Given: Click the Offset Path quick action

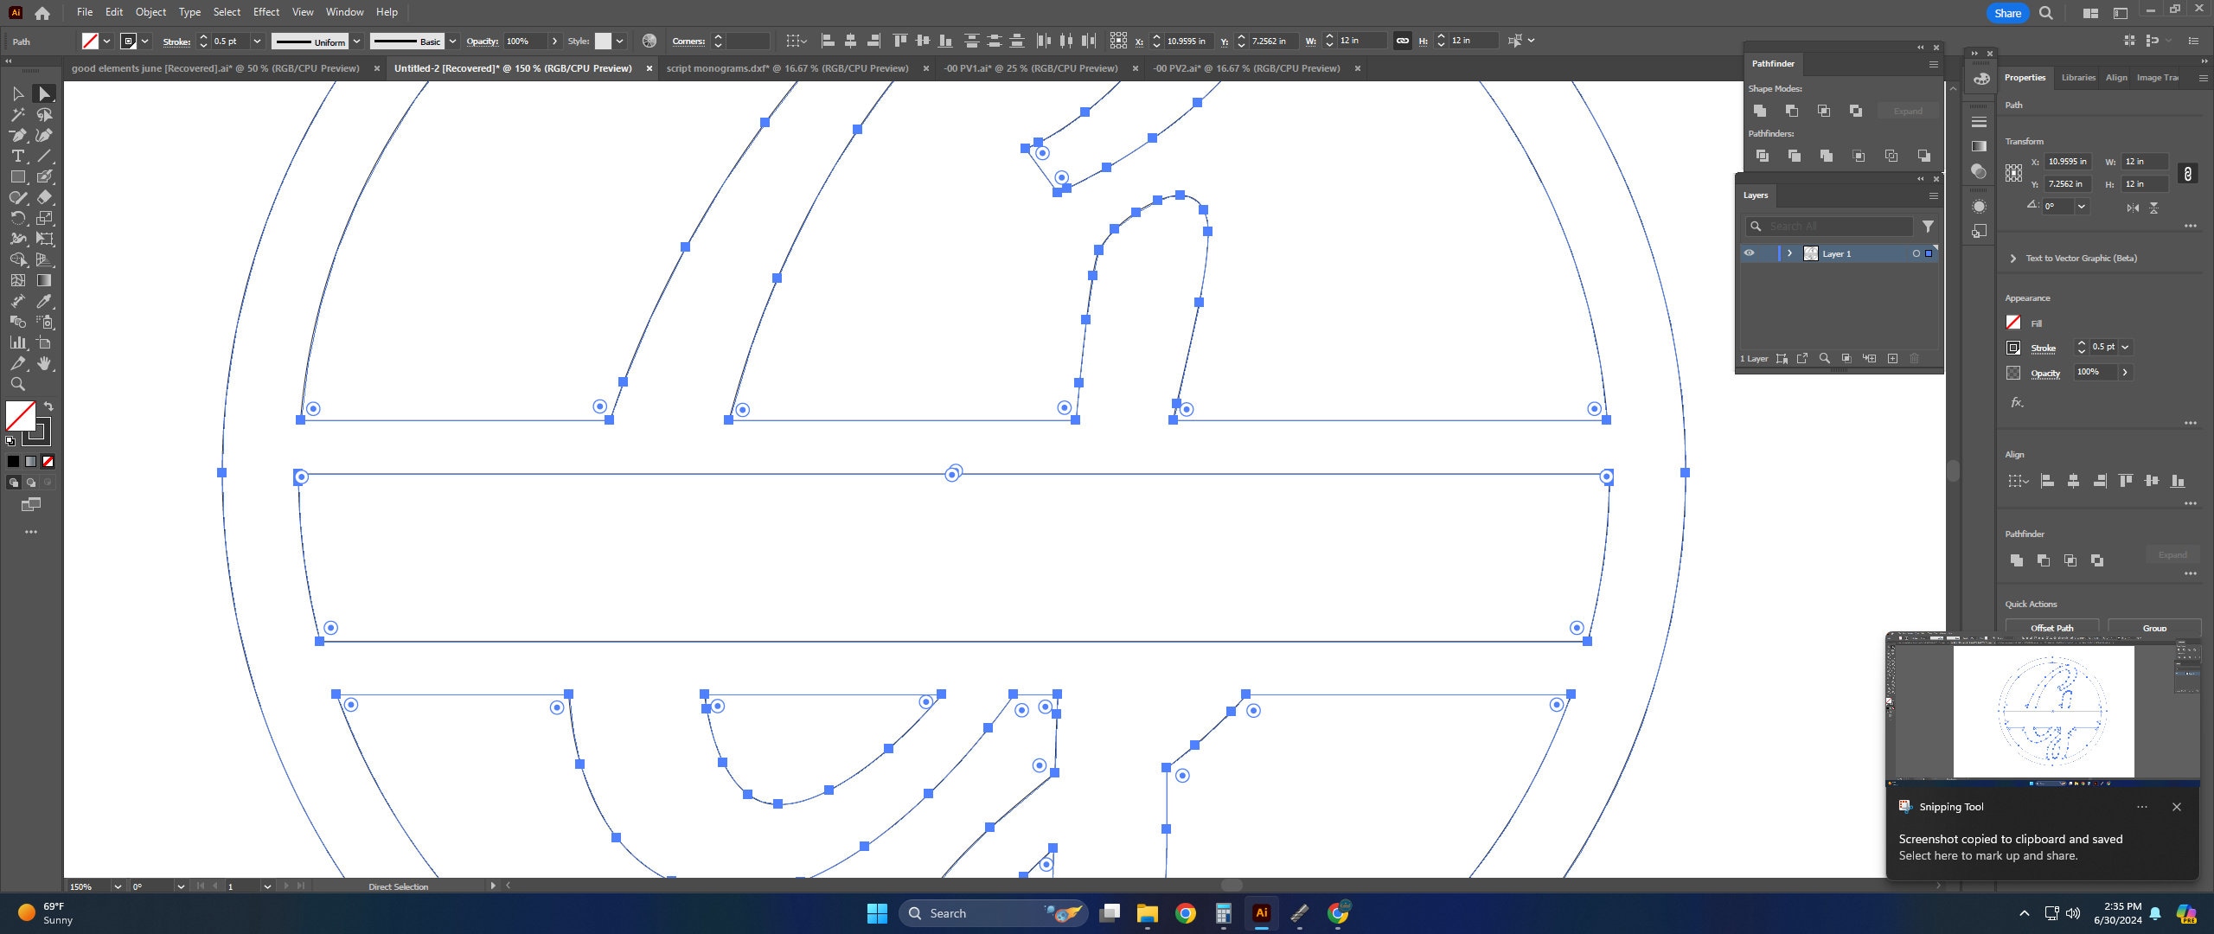Looking at the screenshot, I should (2051, 628).
